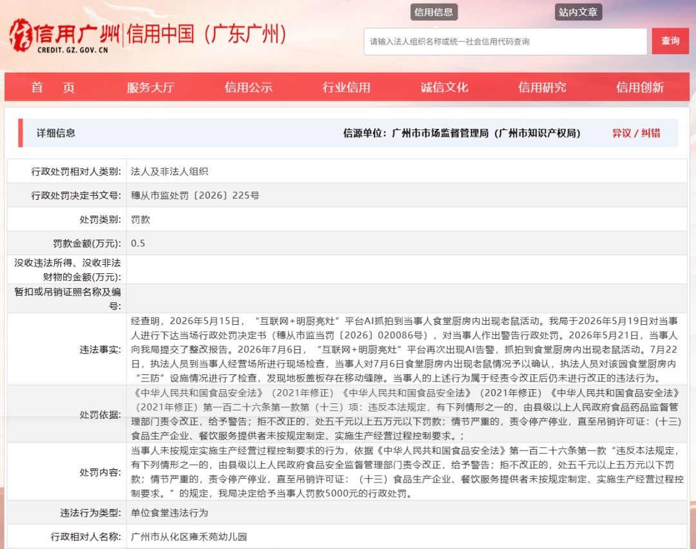Click the 信用中国（广东广州） header title
This screenshot has height=549, width=696.
point(207,34)
